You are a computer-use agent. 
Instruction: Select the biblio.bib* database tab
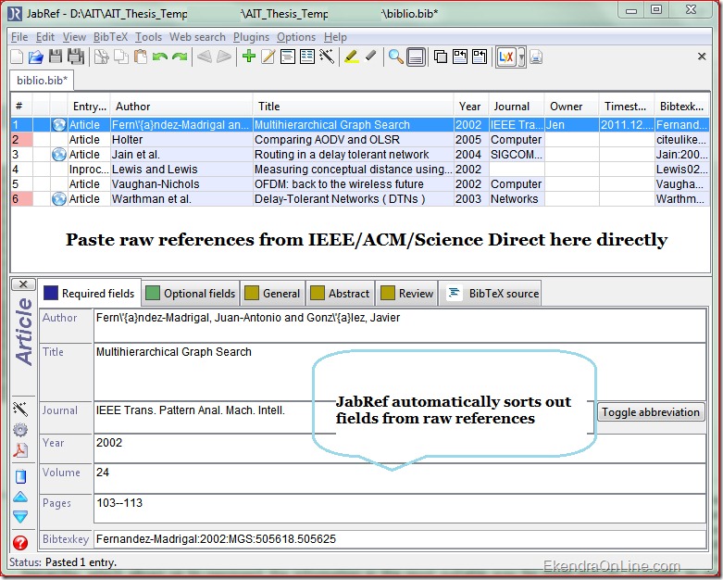point(42,81)
